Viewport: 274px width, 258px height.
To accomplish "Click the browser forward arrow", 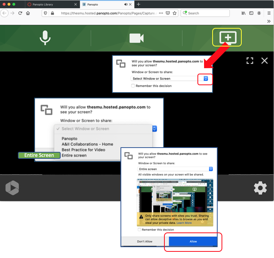I will (x=12, y=13).
